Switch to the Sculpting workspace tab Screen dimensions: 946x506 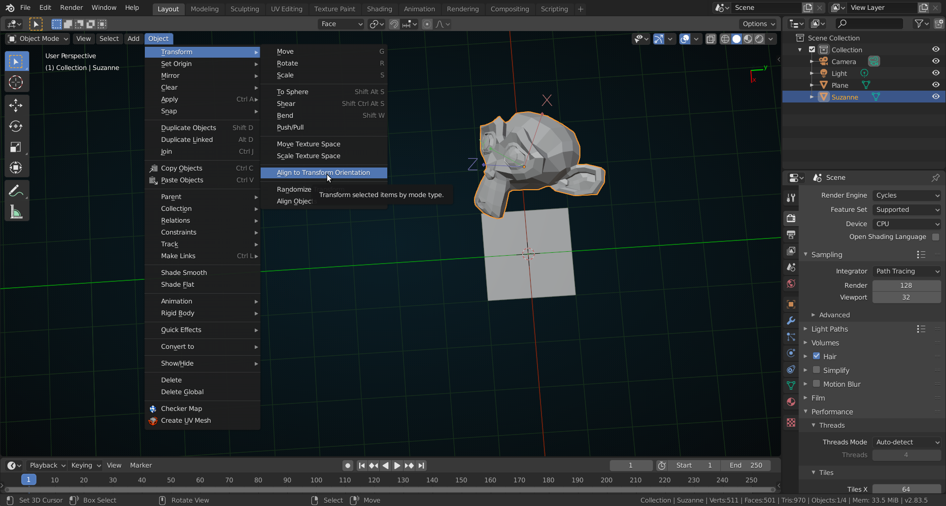(x=244, y=9)
